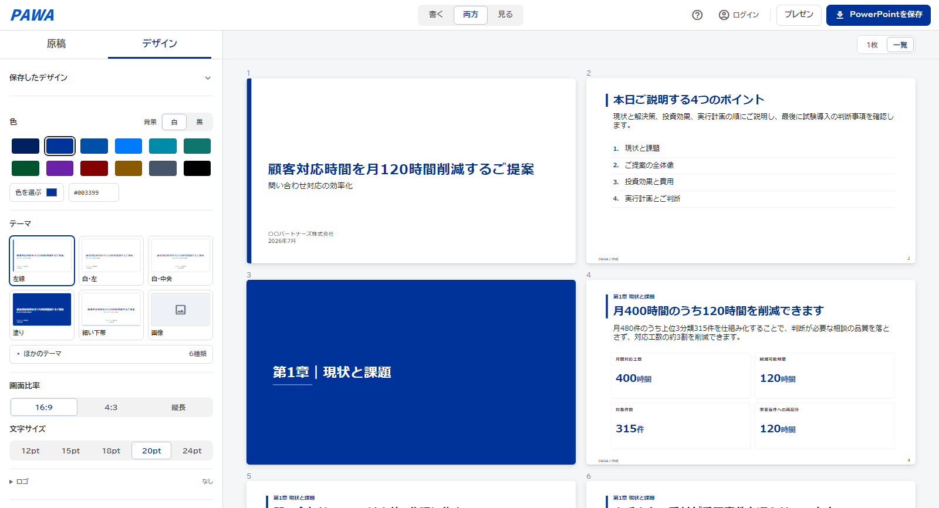Open the help question mark icon
Viewport: 939px width, 508px height.
(697, 15)
